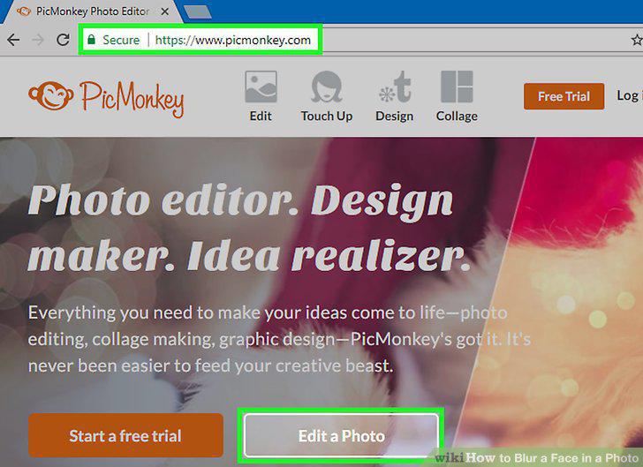This screenshot has height=467, width=643.
Task: Click the Edit a Photo button
Action: 341,435
